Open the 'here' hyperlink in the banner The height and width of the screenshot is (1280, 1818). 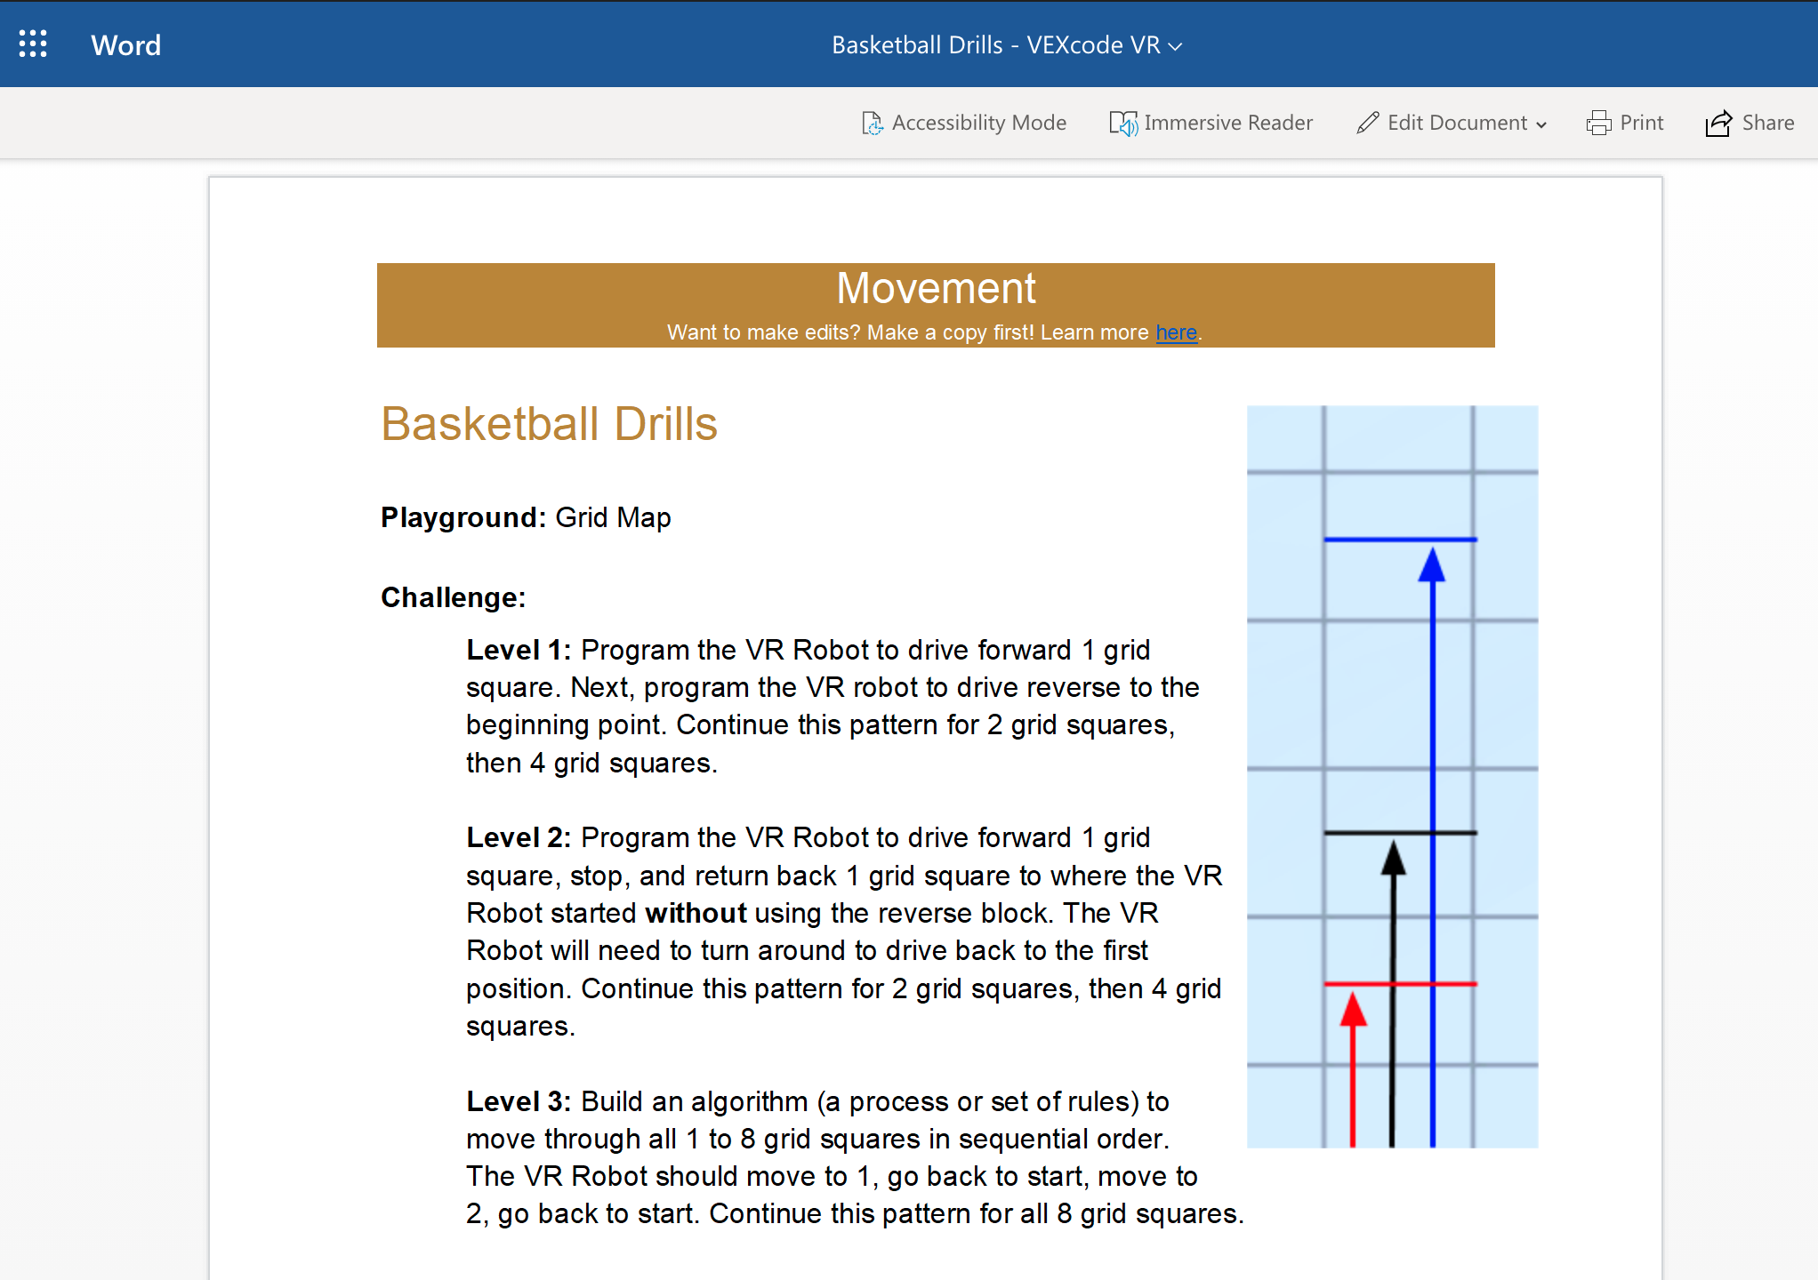(x=1176, y=332)
